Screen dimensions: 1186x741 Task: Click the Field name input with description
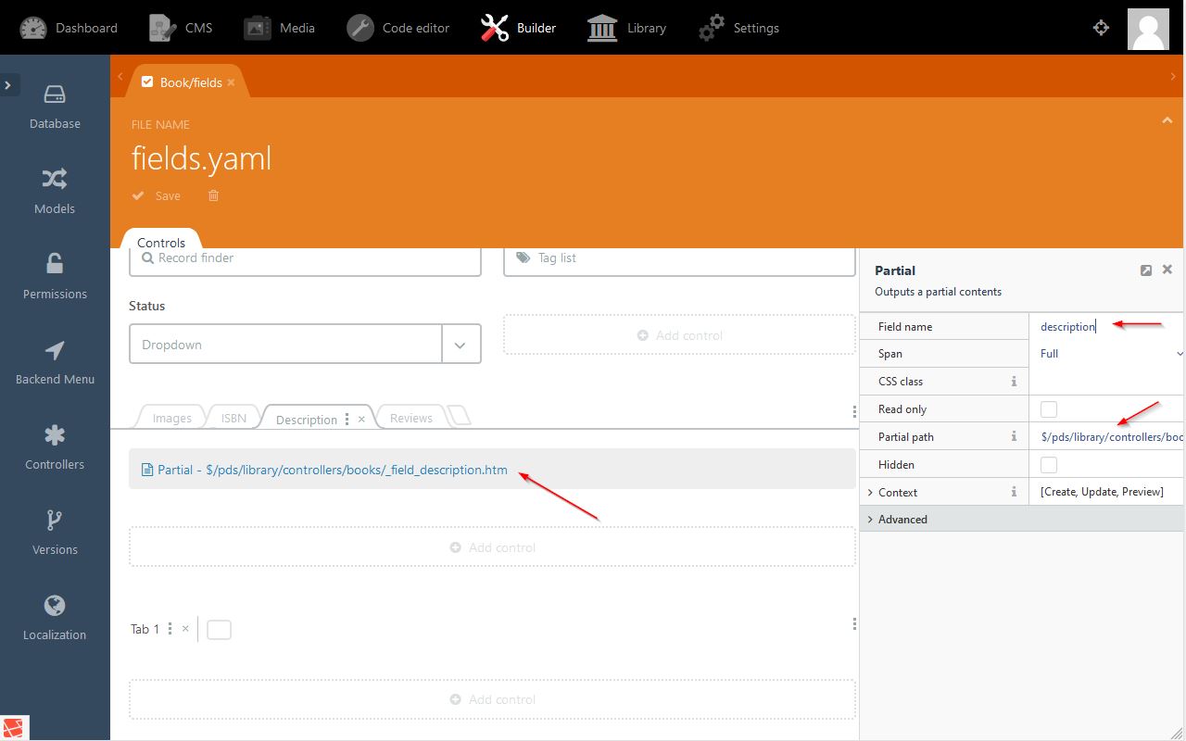[1103, 327]
